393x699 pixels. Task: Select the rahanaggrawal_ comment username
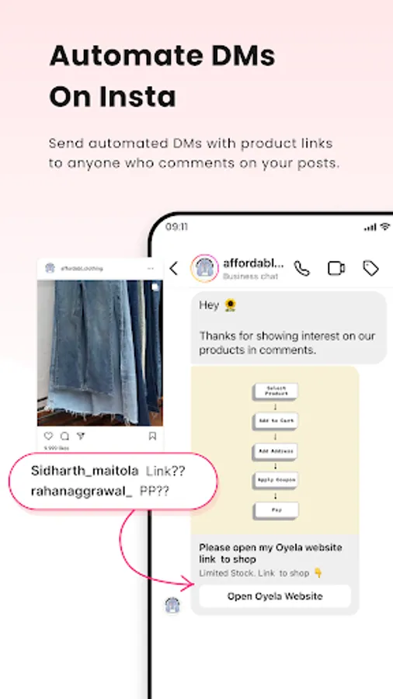82,492
